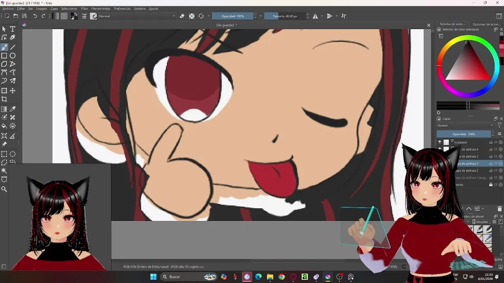Open dropdown arrow after reload preset icon
Image resolution: width=504 pixels, height=283 pixels.
point(208,16)
